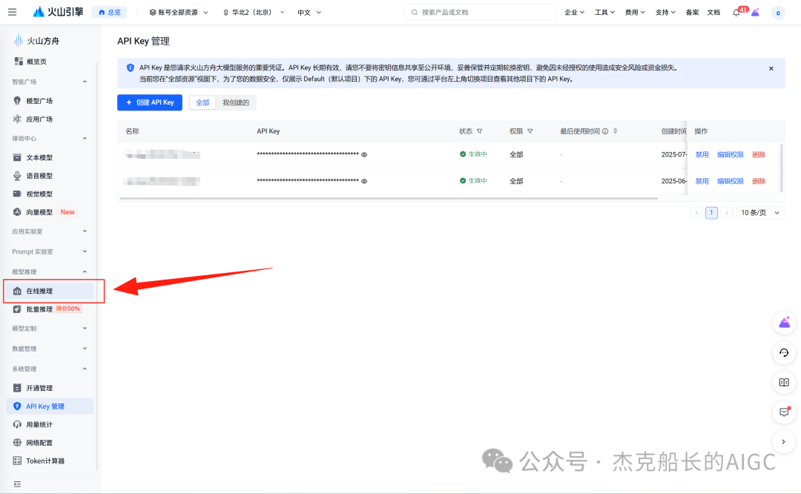This screenshot has height=494, width=801.
Task: Click the 创建 API Key button
Action: tap(150, 102)
